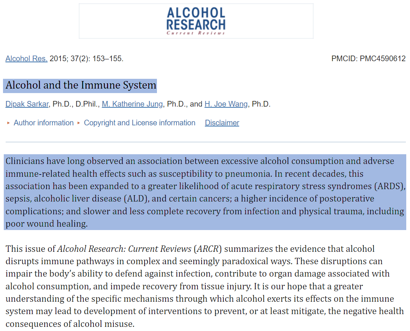Click the word ARDS in the abstract
This screenshot has height=331, width=410.
tap(391, 187)
